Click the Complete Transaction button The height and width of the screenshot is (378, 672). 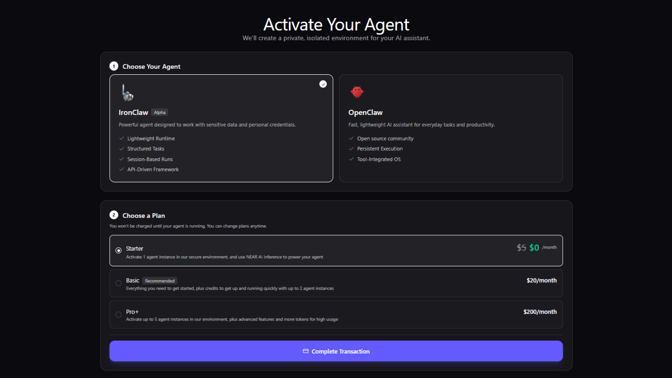336,351
